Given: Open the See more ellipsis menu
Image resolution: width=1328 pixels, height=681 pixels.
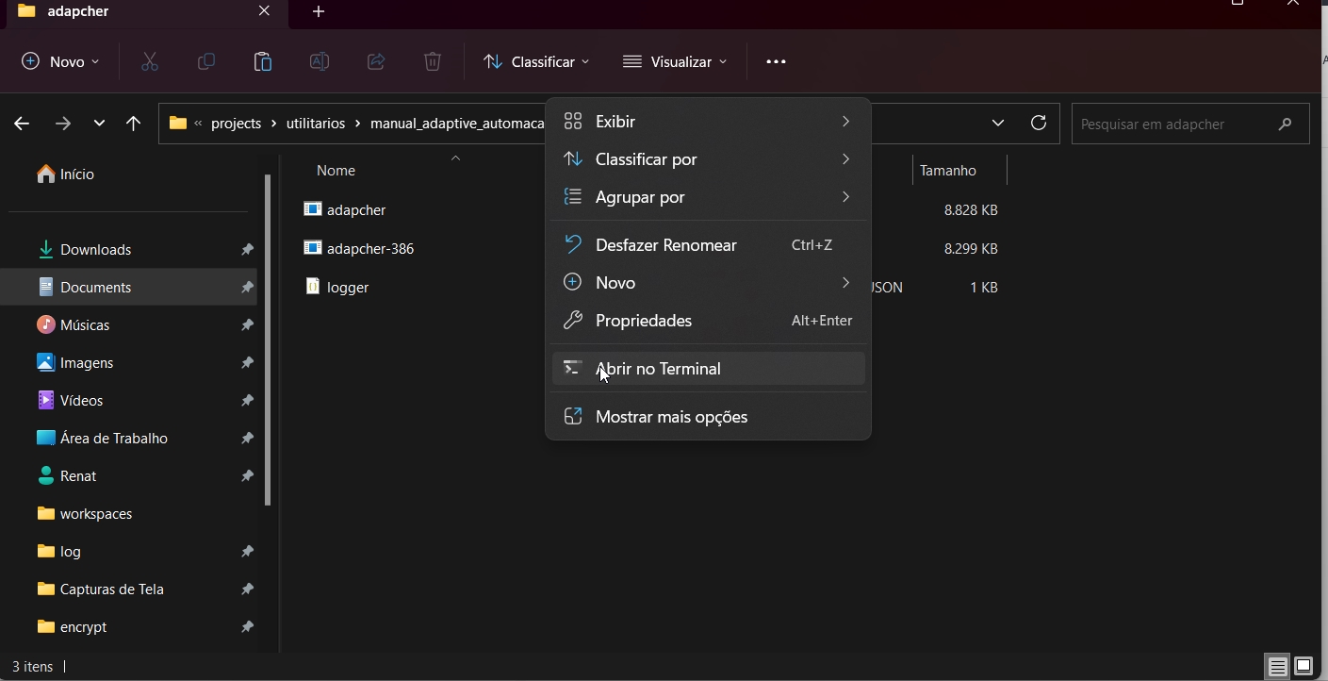Looking at the screenshot, I should point(776,62).
